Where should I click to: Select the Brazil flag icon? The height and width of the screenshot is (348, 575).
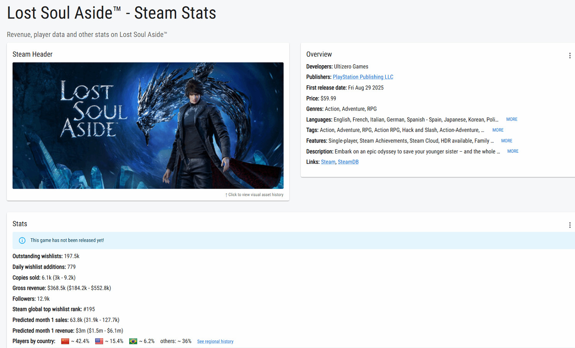coord(133,341)
